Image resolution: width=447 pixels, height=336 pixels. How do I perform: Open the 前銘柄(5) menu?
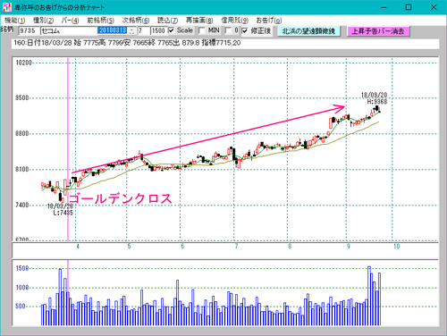coord(100,21)
